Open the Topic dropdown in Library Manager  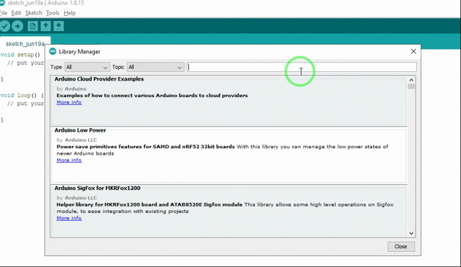[x=156, y=67]
